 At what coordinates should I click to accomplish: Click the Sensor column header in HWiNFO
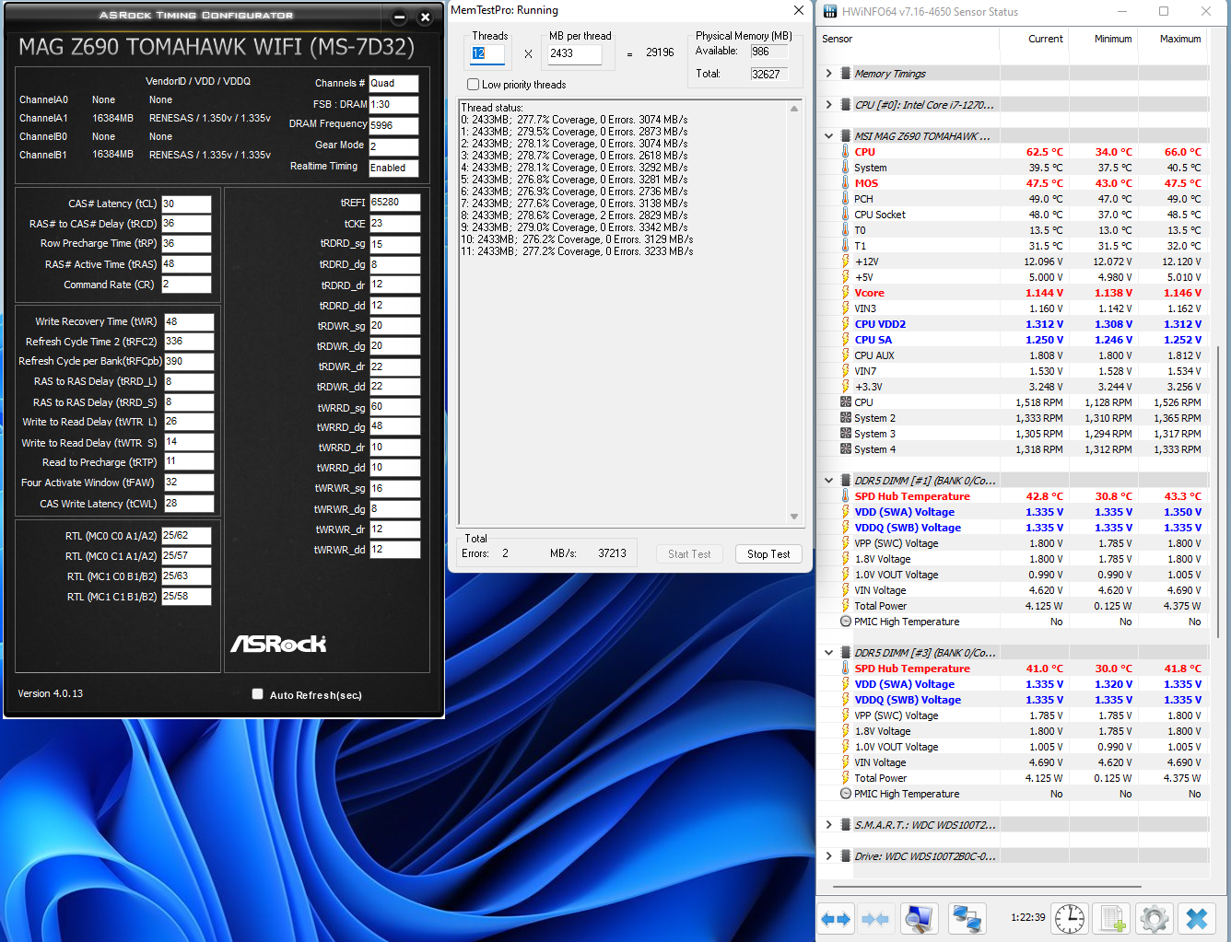coord(909,40)
